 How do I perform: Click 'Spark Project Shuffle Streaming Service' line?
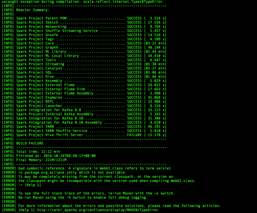click(x=84, y=31)
